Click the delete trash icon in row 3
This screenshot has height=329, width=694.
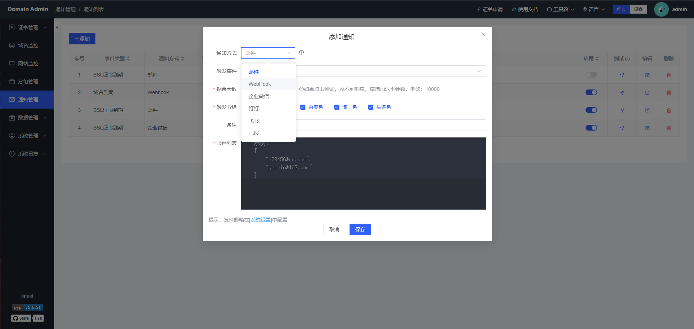[669, 110]
